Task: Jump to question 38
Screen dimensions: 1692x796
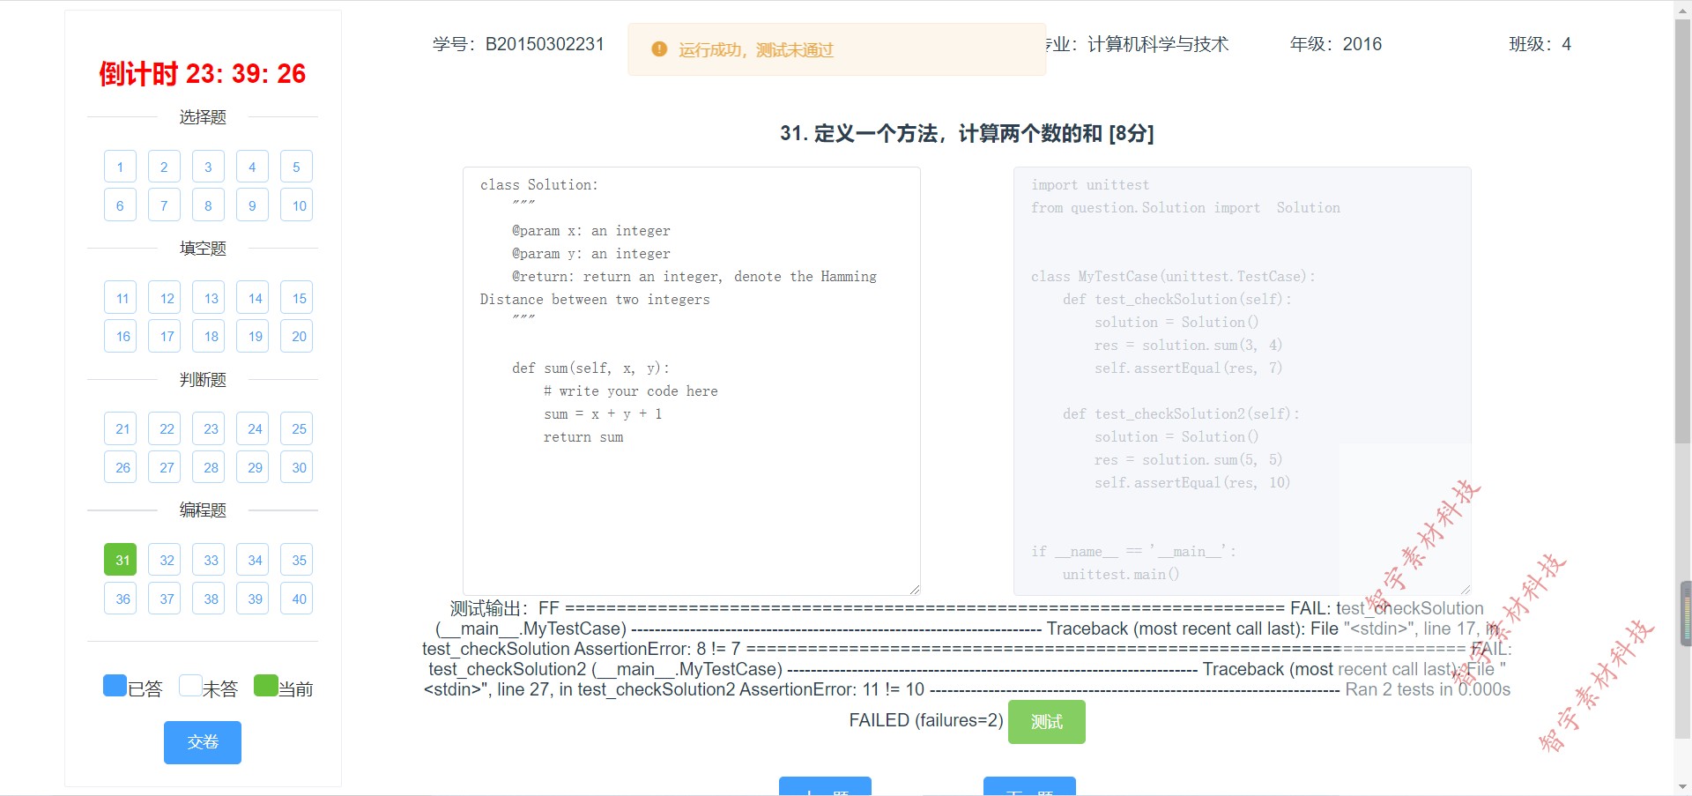Action: click(x=208, y=599)
